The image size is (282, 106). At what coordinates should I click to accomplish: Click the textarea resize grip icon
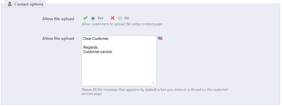153,83
